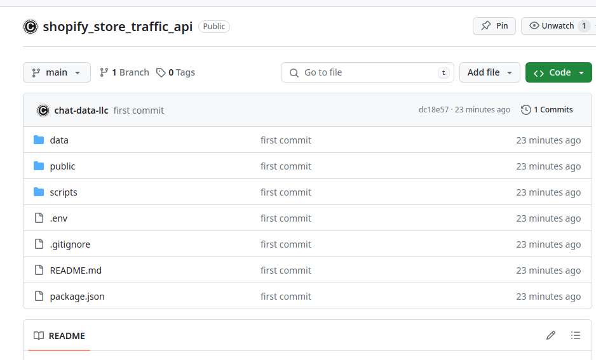The height and width of the screenshot is (360, 596).
Task: Click 'first commit' message in header commit row
Action: tap(139, 110)
